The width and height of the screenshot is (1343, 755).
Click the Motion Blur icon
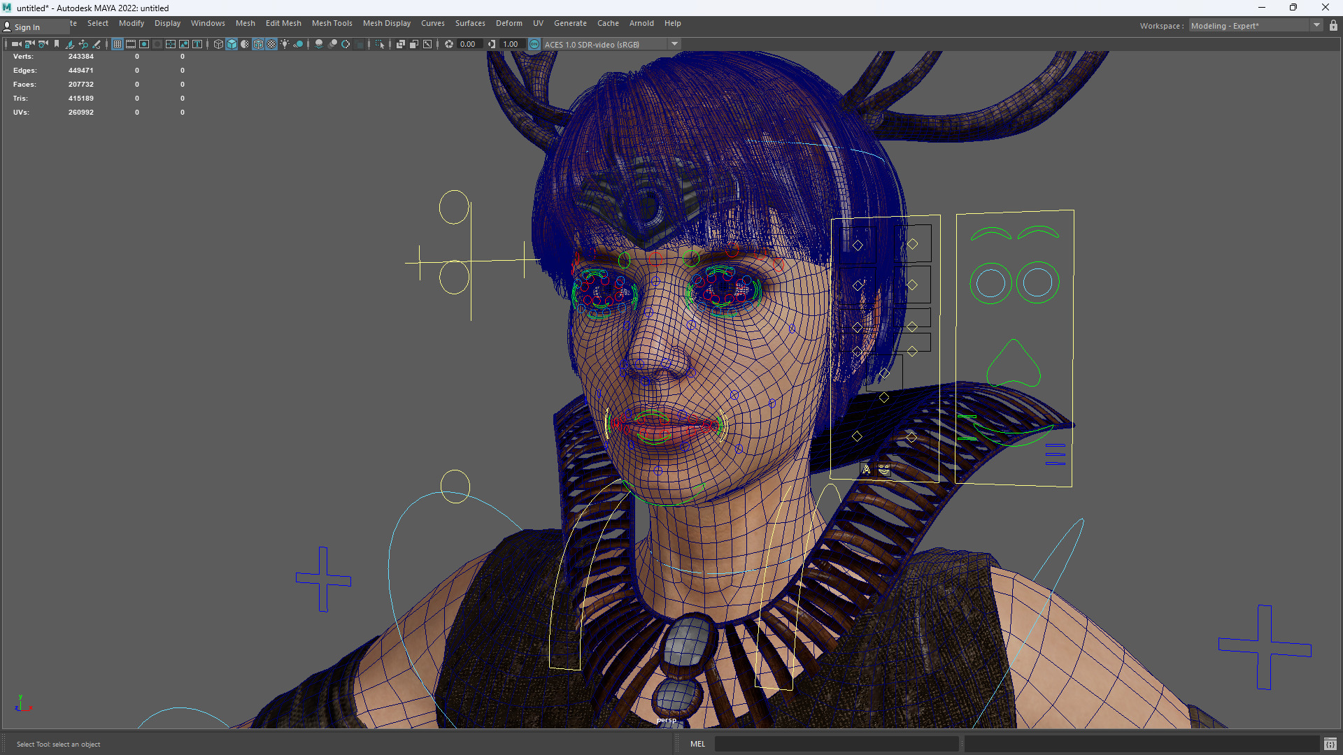click(332, 44)
